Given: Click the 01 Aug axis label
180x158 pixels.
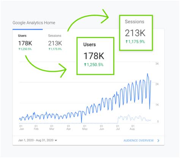Looking at the screenshot, I should tap(133, 127).
